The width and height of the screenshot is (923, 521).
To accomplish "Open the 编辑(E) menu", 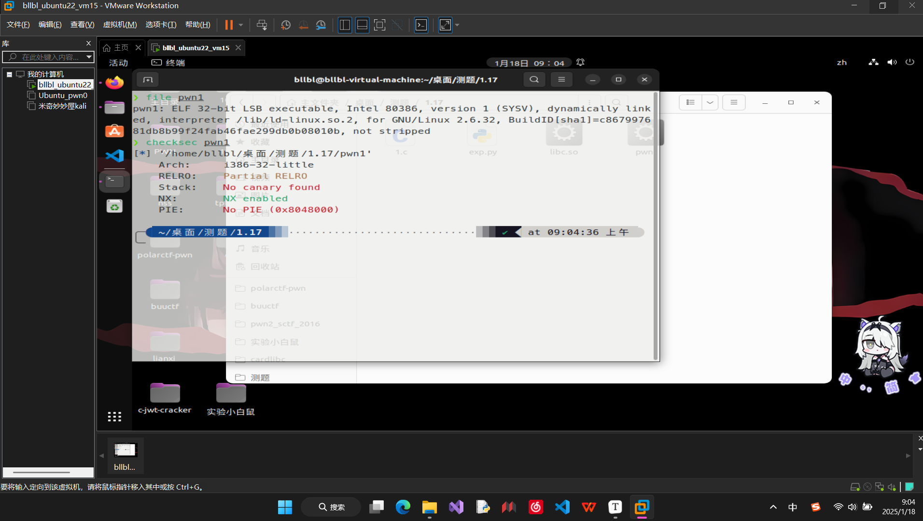I will tap(50, 25).
